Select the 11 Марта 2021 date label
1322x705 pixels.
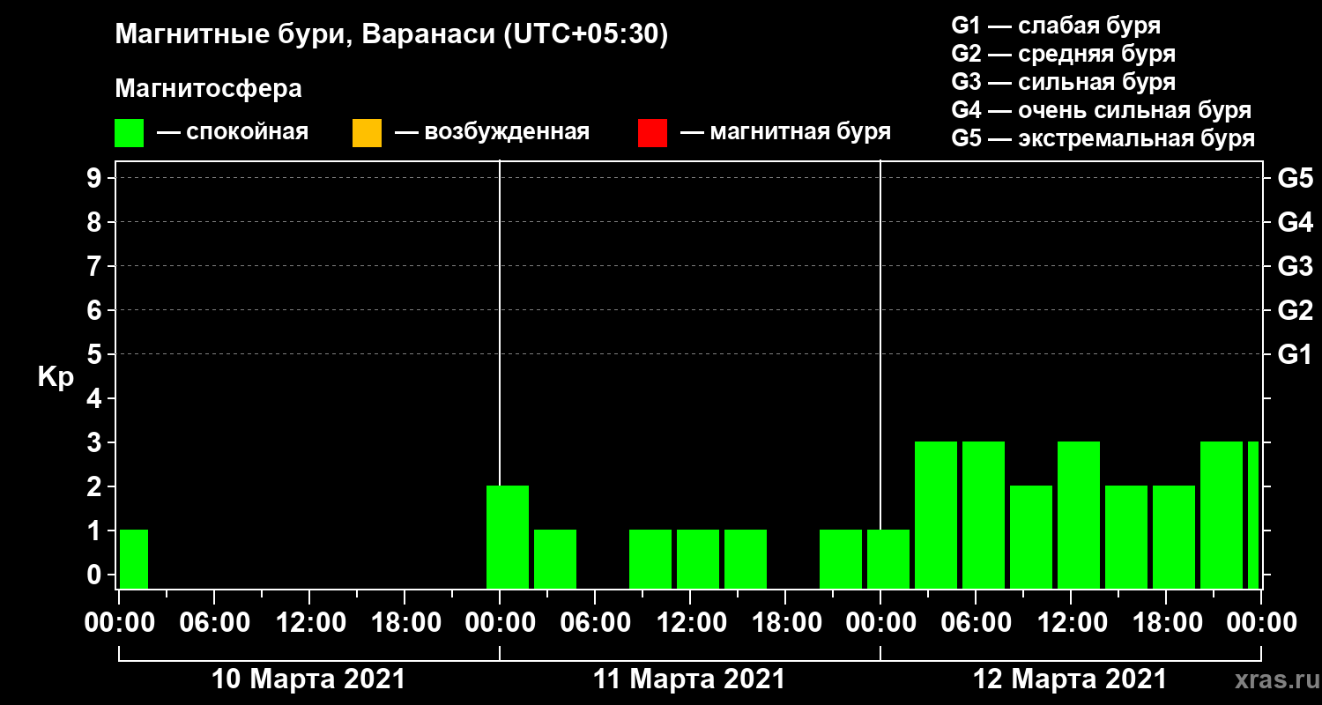[x=689, y=679]
